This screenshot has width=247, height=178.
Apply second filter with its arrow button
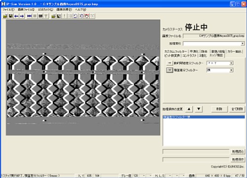click(169, 70)
